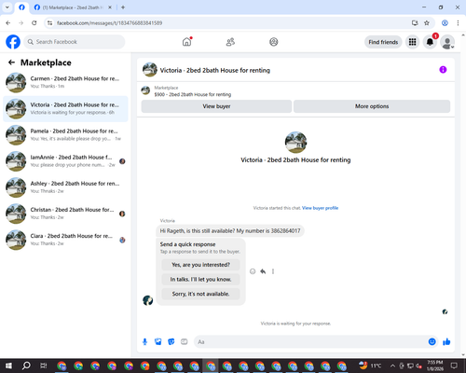
Task: Open the taskbar clock and date
Action: pos(435,366)
